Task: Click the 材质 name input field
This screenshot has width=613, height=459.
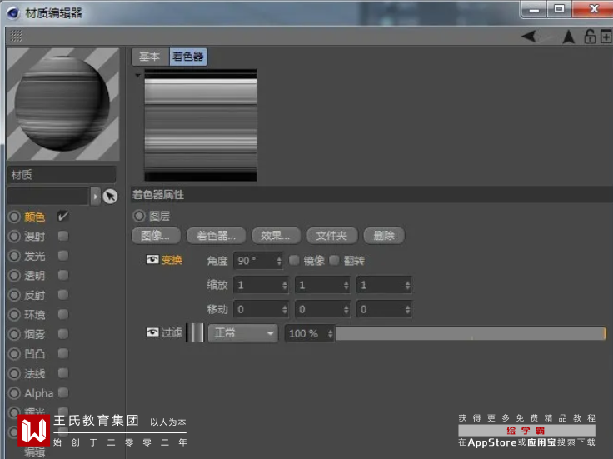Action: point(62,175)
